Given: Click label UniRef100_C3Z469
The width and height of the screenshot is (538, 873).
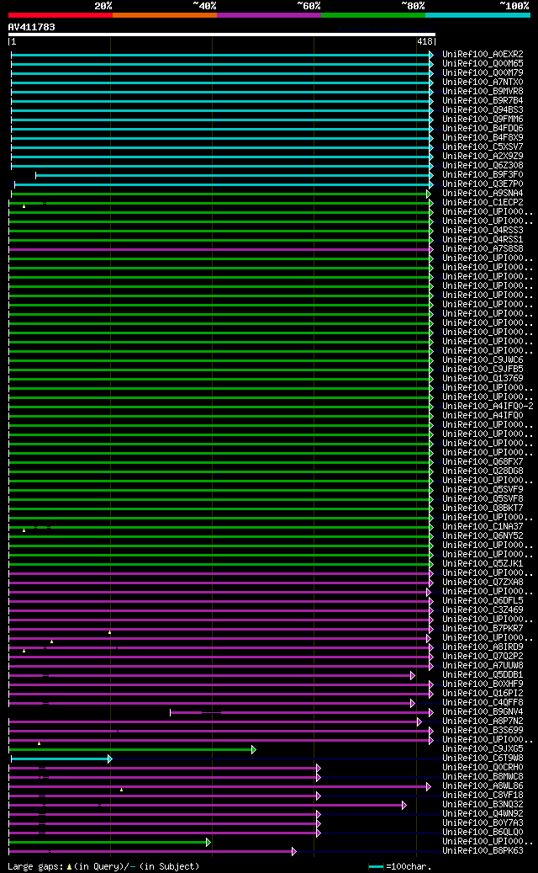Looking at the screenshot, I should 483,610.
